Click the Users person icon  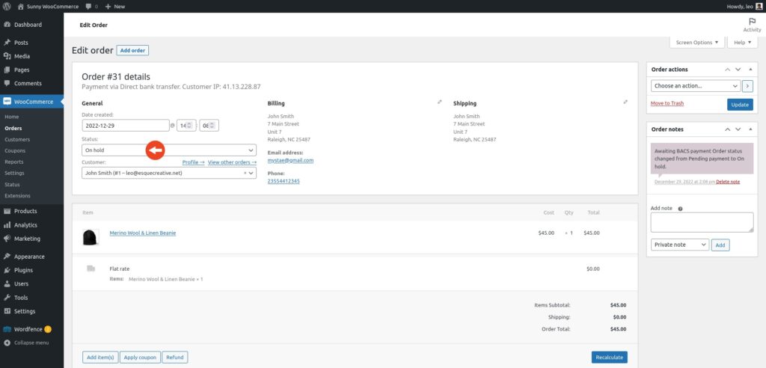pos(7,283)
